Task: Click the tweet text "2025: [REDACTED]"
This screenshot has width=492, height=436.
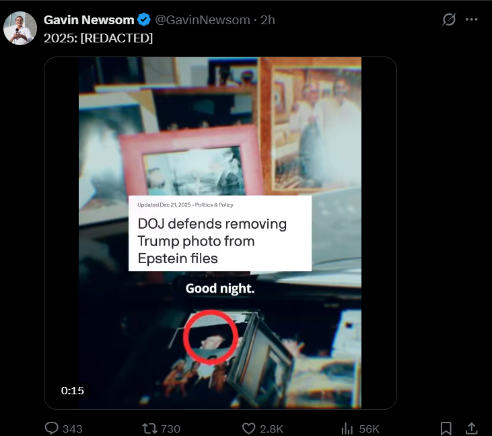Action: click(x=98, y=38)
